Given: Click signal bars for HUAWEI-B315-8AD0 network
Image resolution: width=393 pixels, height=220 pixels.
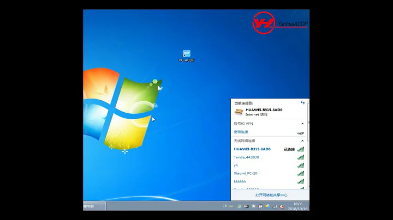Looking at the screenshot, I should [301, 149].
